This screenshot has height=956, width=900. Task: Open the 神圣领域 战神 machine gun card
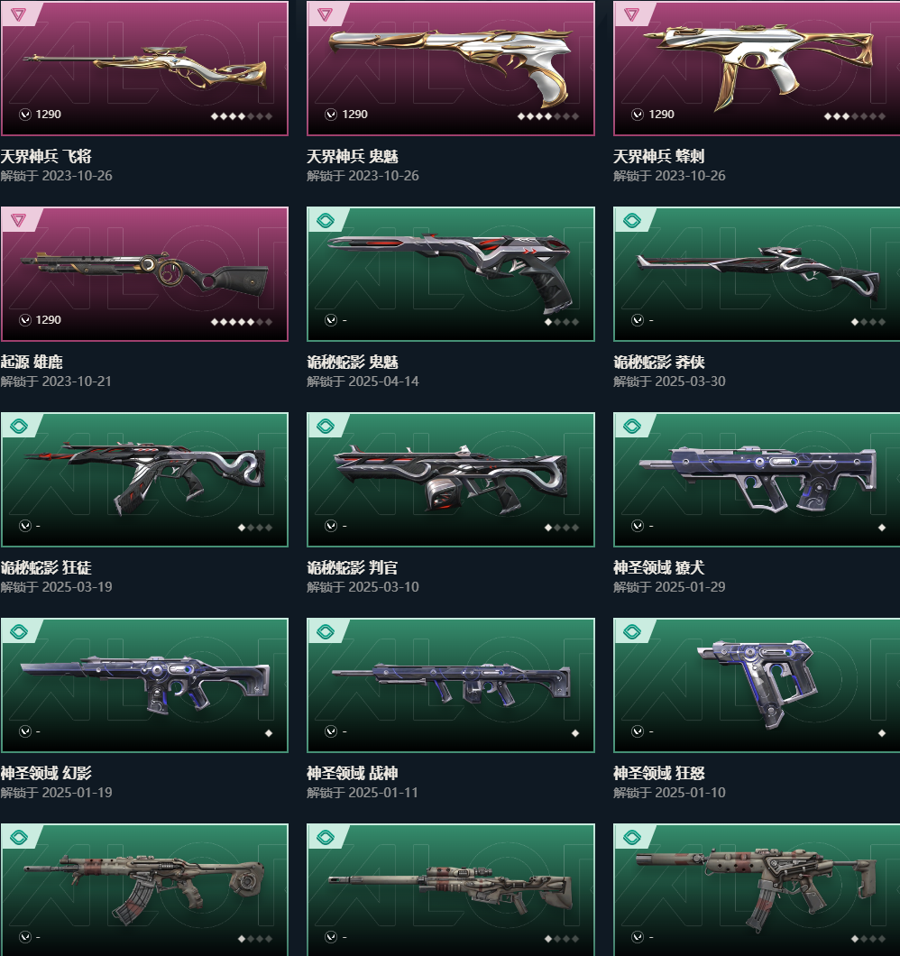point(451,685)
